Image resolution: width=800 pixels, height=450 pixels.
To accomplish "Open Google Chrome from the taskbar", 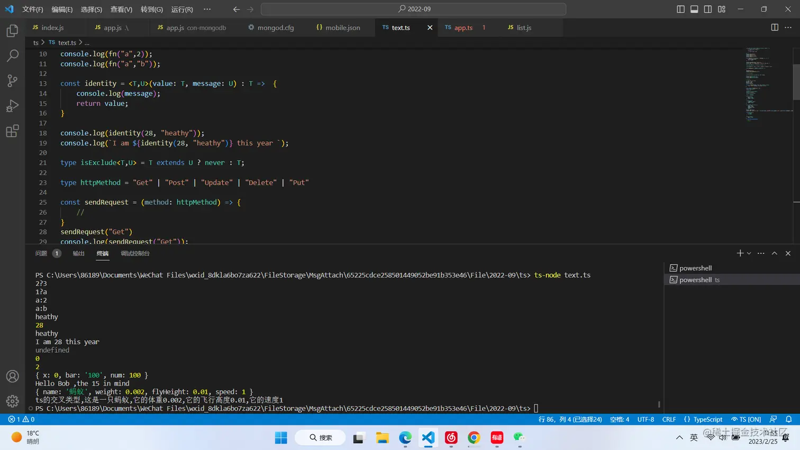I will point(474,437).
